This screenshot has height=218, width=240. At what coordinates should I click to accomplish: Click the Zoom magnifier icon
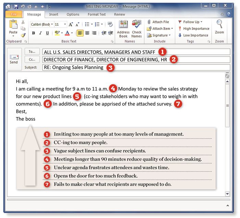tap(219, 27)
